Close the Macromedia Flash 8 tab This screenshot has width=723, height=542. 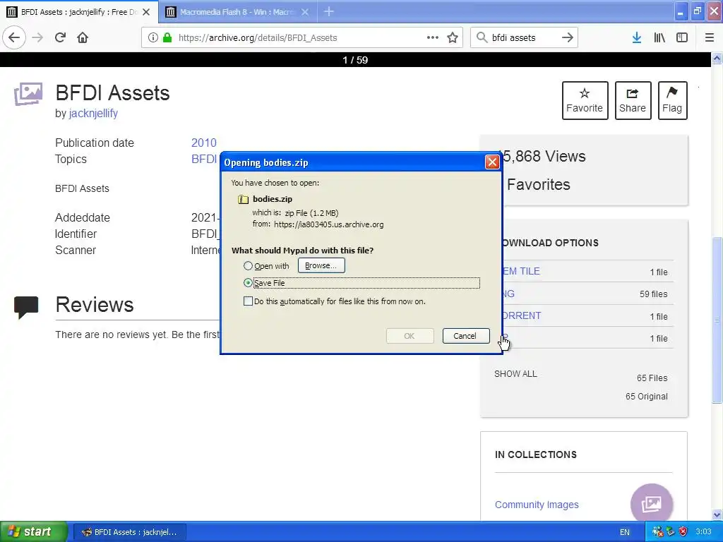pyautogui.click(x=305, y=12)
